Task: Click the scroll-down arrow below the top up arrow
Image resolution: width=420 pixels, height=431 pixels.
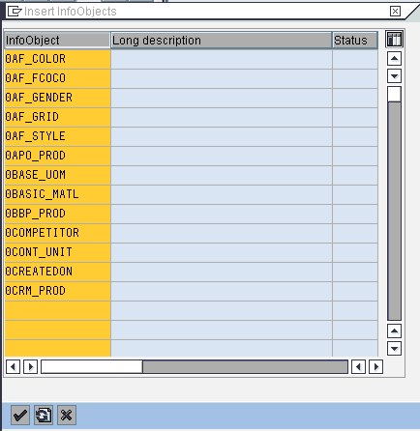Action: (394, 76)
